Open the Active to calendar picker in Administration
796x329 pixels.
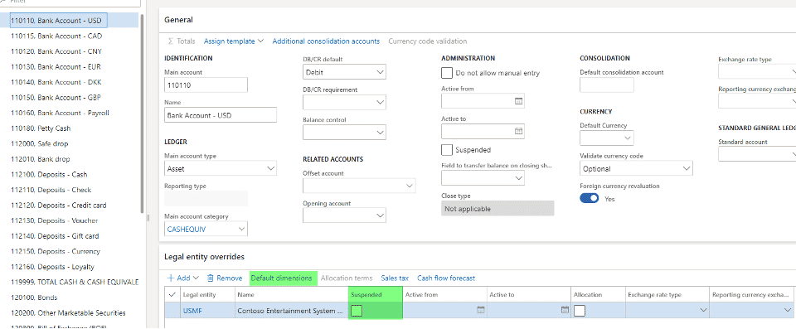(518, 132)
